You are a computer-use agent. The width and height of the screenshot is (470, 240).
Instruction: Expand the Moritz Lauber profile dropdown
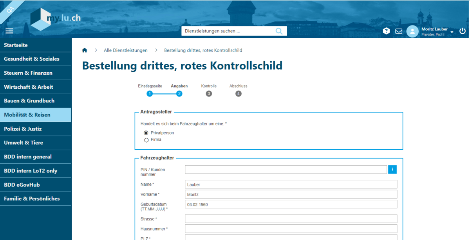[x=452, y=32]
